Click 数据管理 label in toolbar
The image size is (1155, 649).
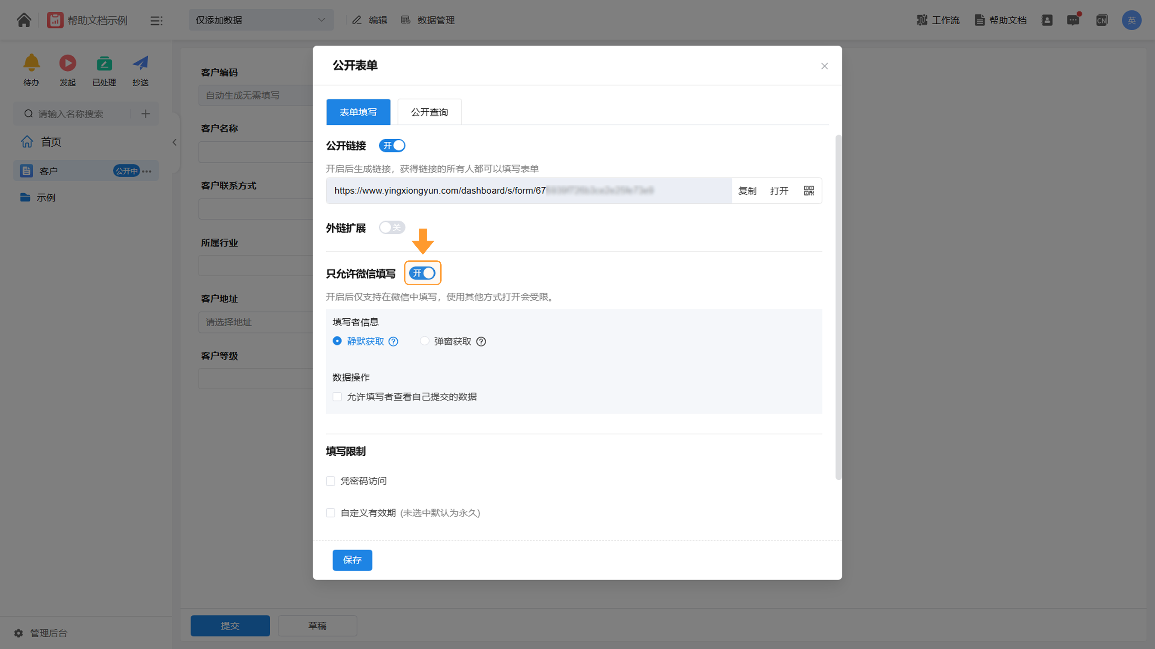click(x=436, y=20)
